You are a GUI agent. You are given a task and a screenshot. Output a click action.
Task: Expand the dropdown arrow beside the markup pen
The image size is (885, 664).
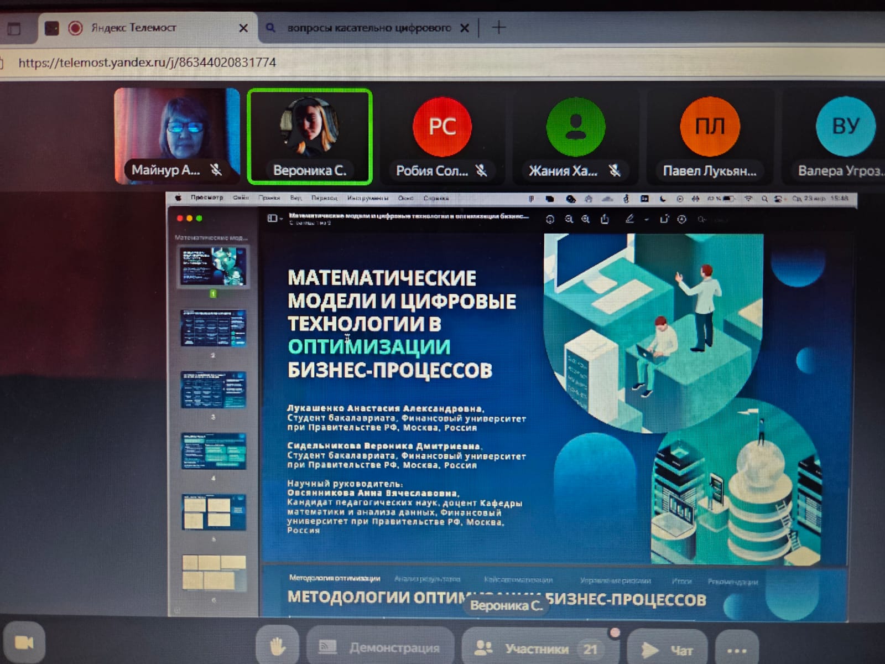pos(645,220)
